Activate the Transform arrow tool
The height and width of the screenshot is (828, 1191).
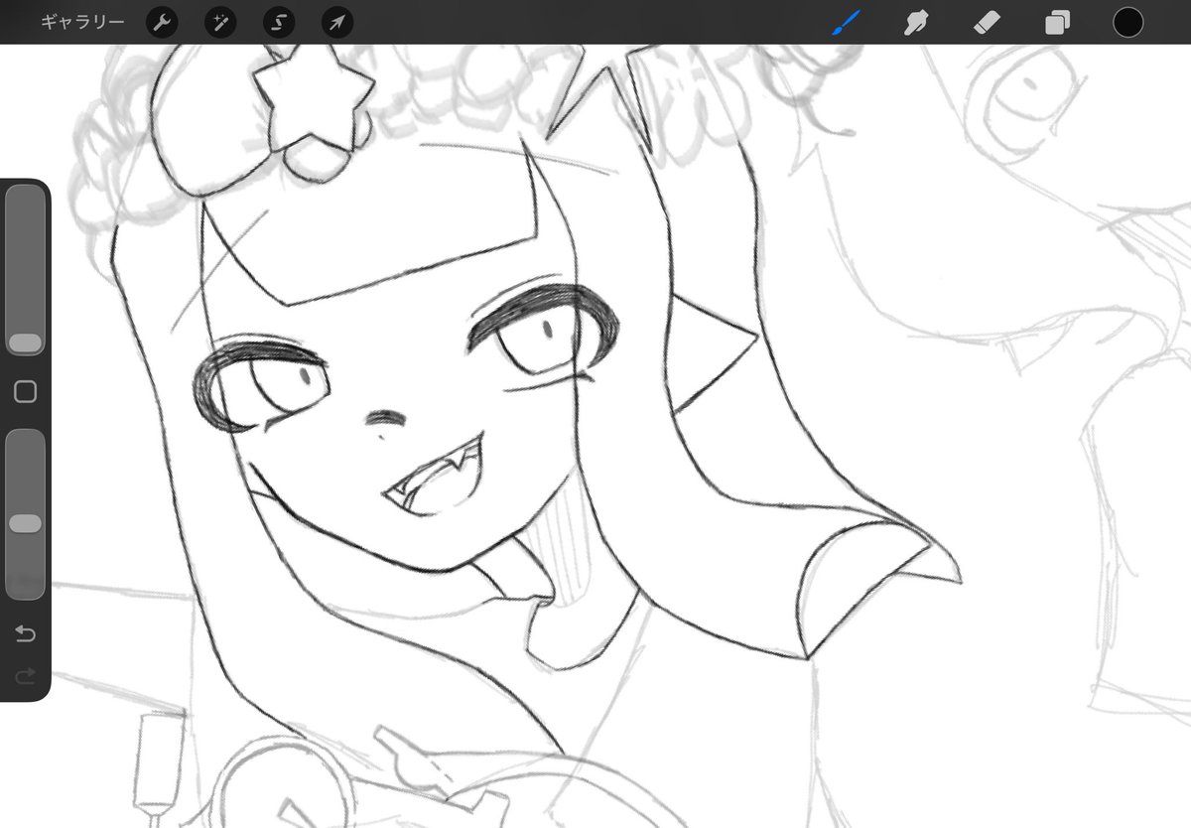[x=337, y=22]
